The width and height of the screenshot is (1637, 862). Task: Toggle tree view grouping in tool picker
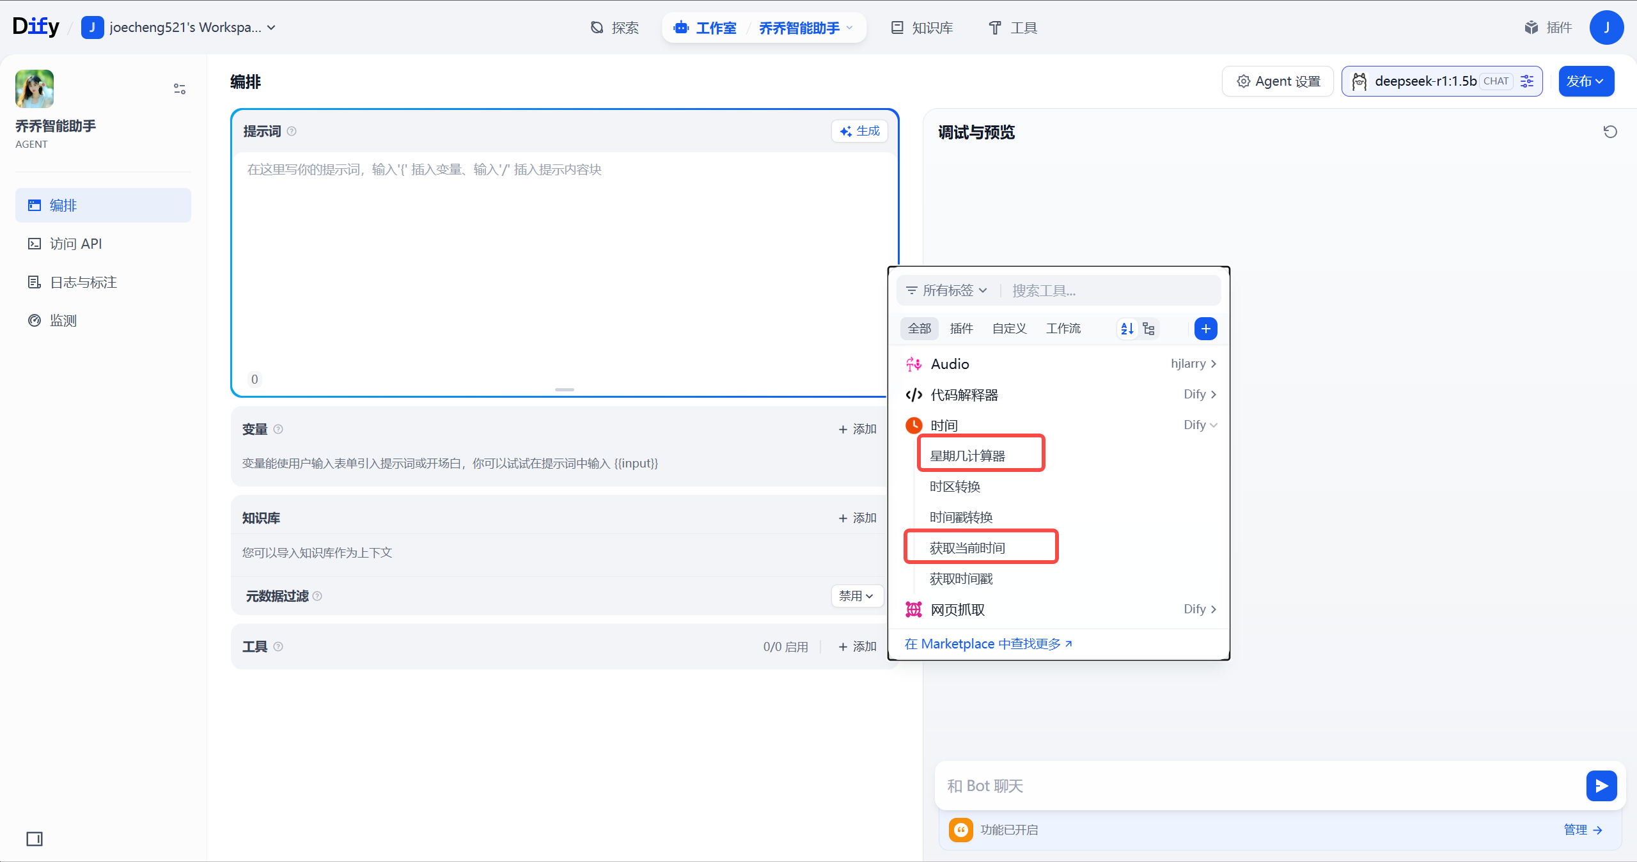tap(1149, 329)
